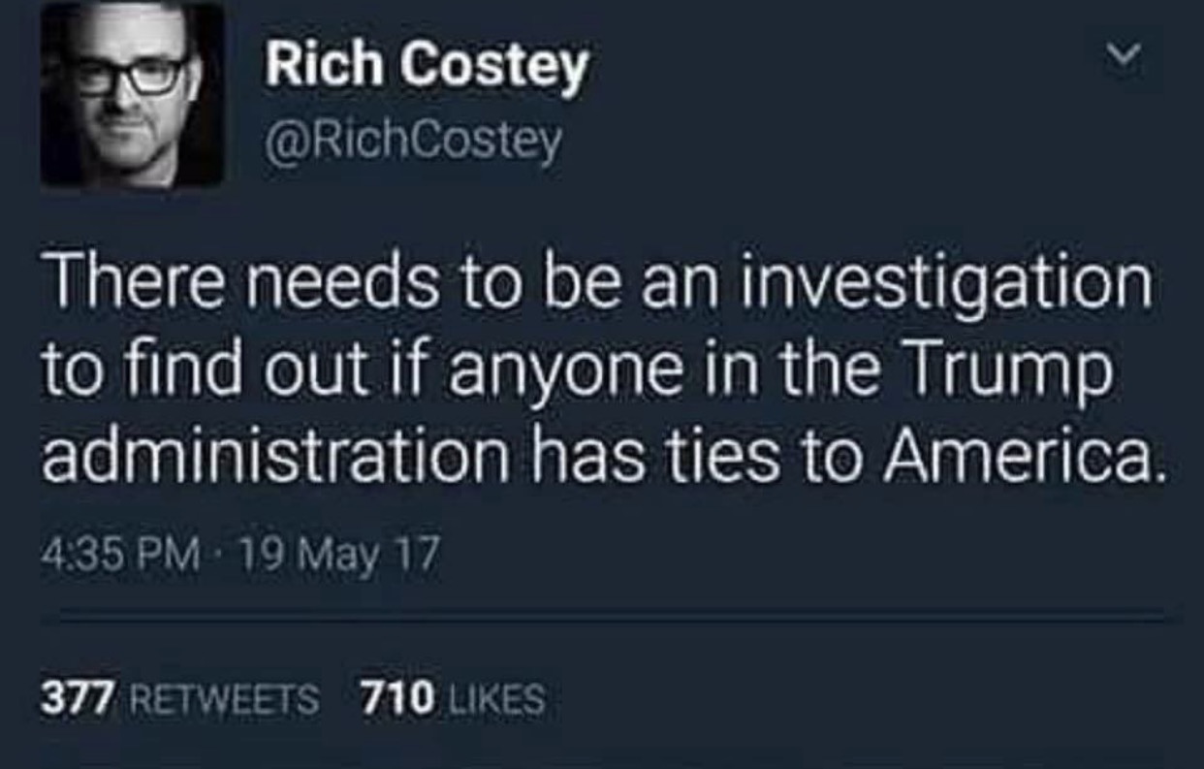Open the "Rich Costey" display name
1204x769 pixels.
coord(427,68)
